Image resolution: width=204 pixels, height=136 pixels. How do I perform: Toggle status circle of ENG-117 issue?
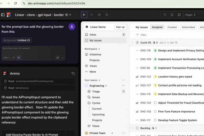[155, 120]
